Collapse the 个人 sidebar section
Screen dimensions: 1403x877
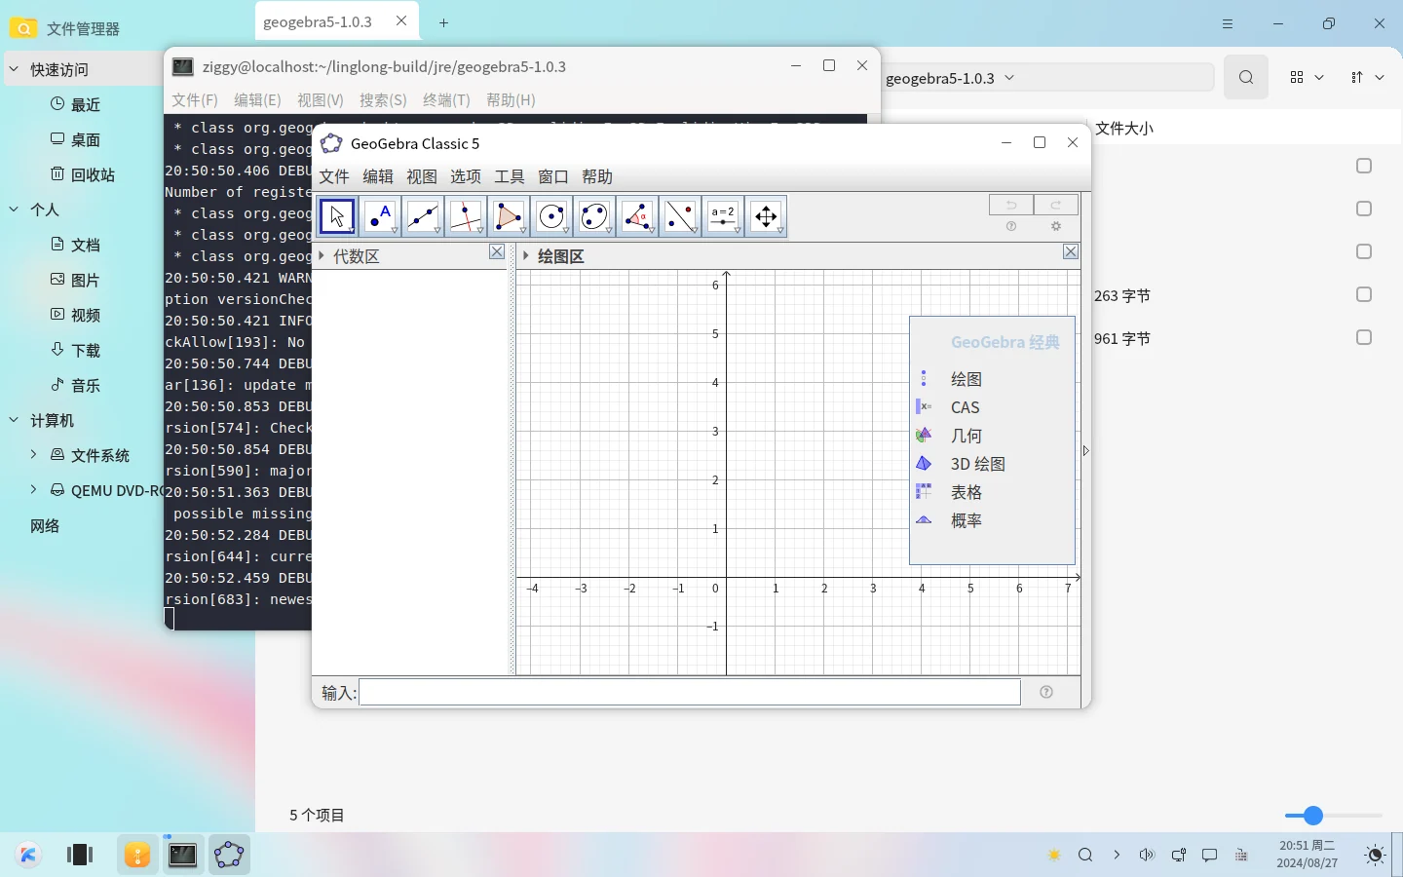14,210
